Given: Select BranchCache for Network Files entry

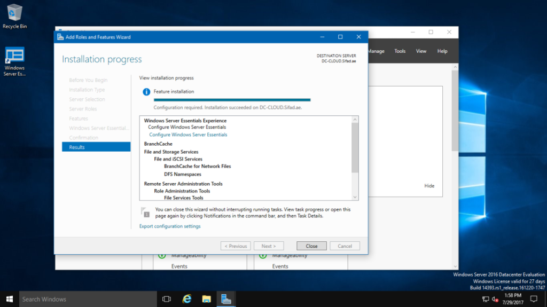Looking at the screenshot, I should pos(198,166).
